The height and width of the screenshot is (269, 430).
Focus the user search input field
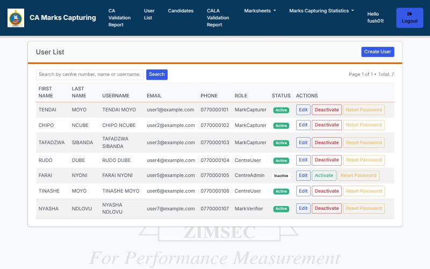click(90, 74)
